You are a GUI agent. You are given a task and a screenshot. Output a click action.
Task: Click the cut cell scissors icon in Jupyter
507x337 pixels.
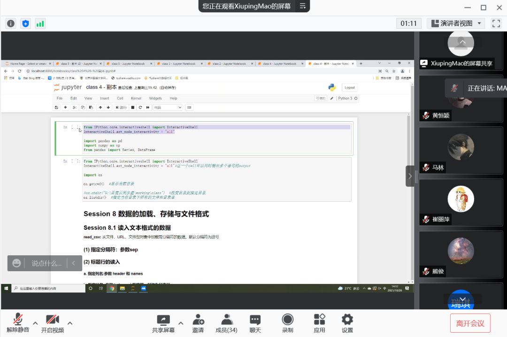(75, 108)
